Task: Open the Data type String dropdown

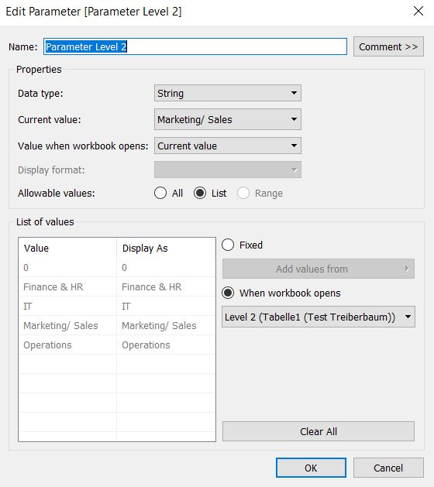Action: coord(228,93)
